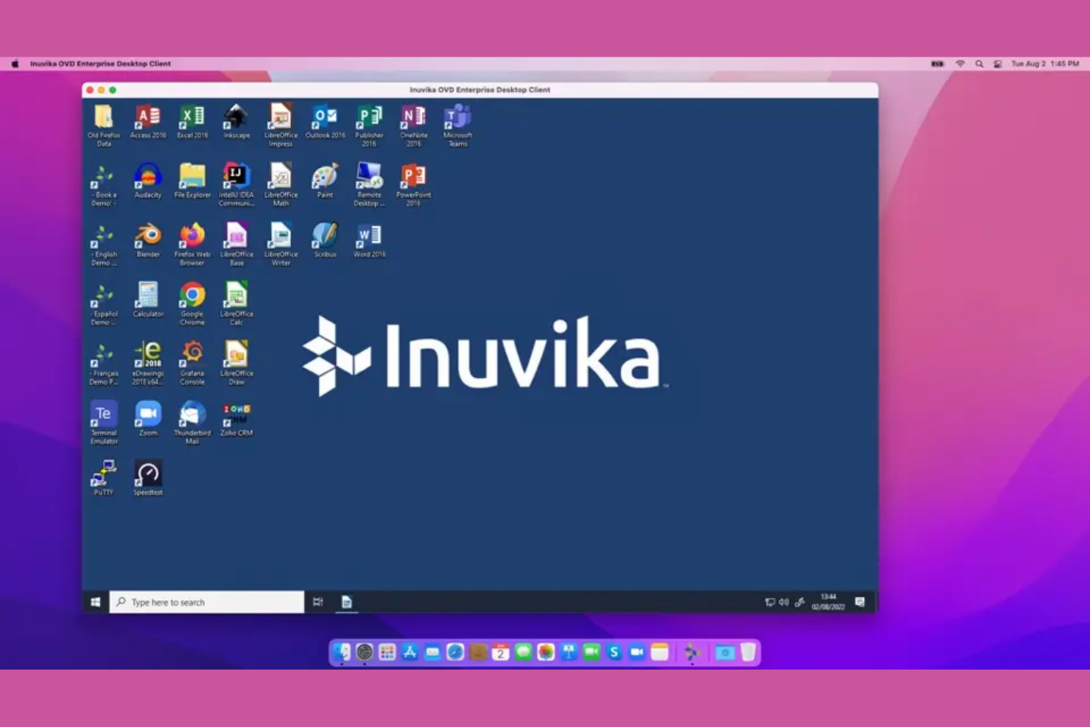Viewport: 1090px width, 727px height.
Task: Expand the calendar via the taskbar clock
Action: pos(828,601)
